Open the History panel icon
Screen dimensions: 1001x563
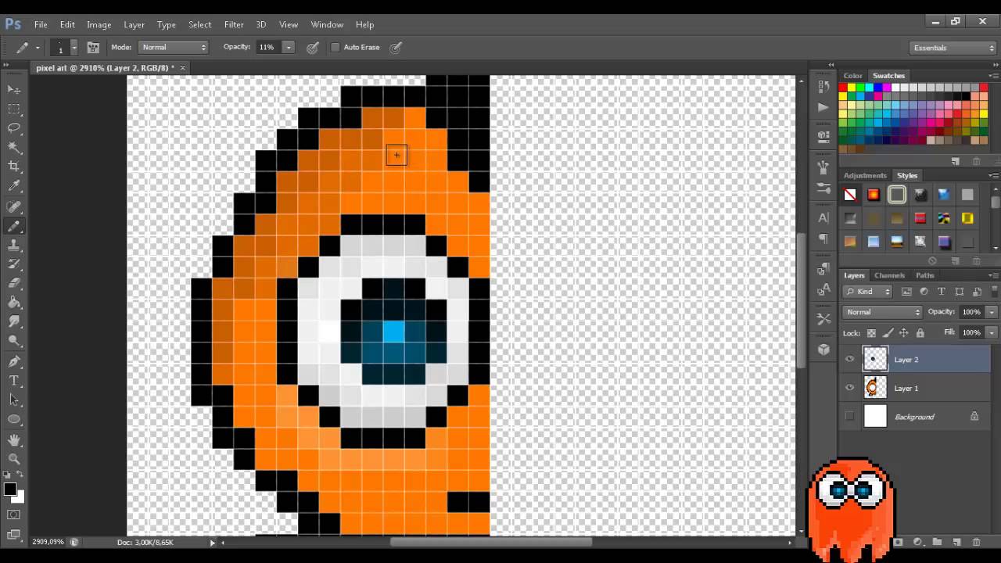(823, 87)
